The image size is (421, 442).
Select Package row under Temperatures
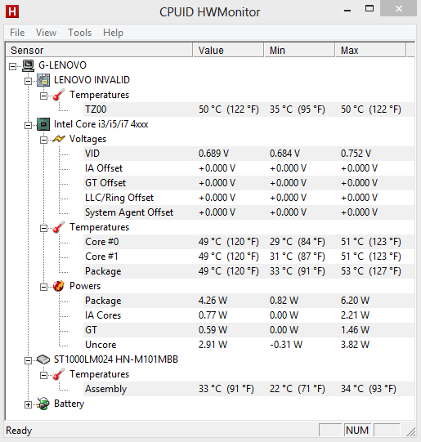pyautogui.click(x=249, y=271)
